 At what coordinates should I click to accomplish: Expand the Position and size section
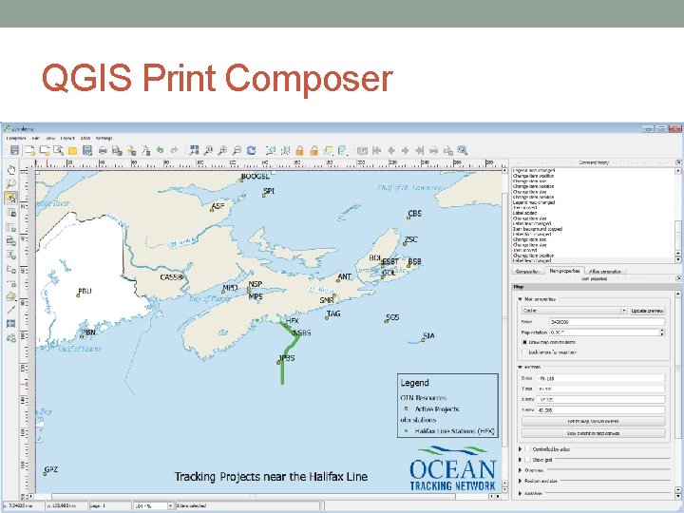[x=520, y=481]
